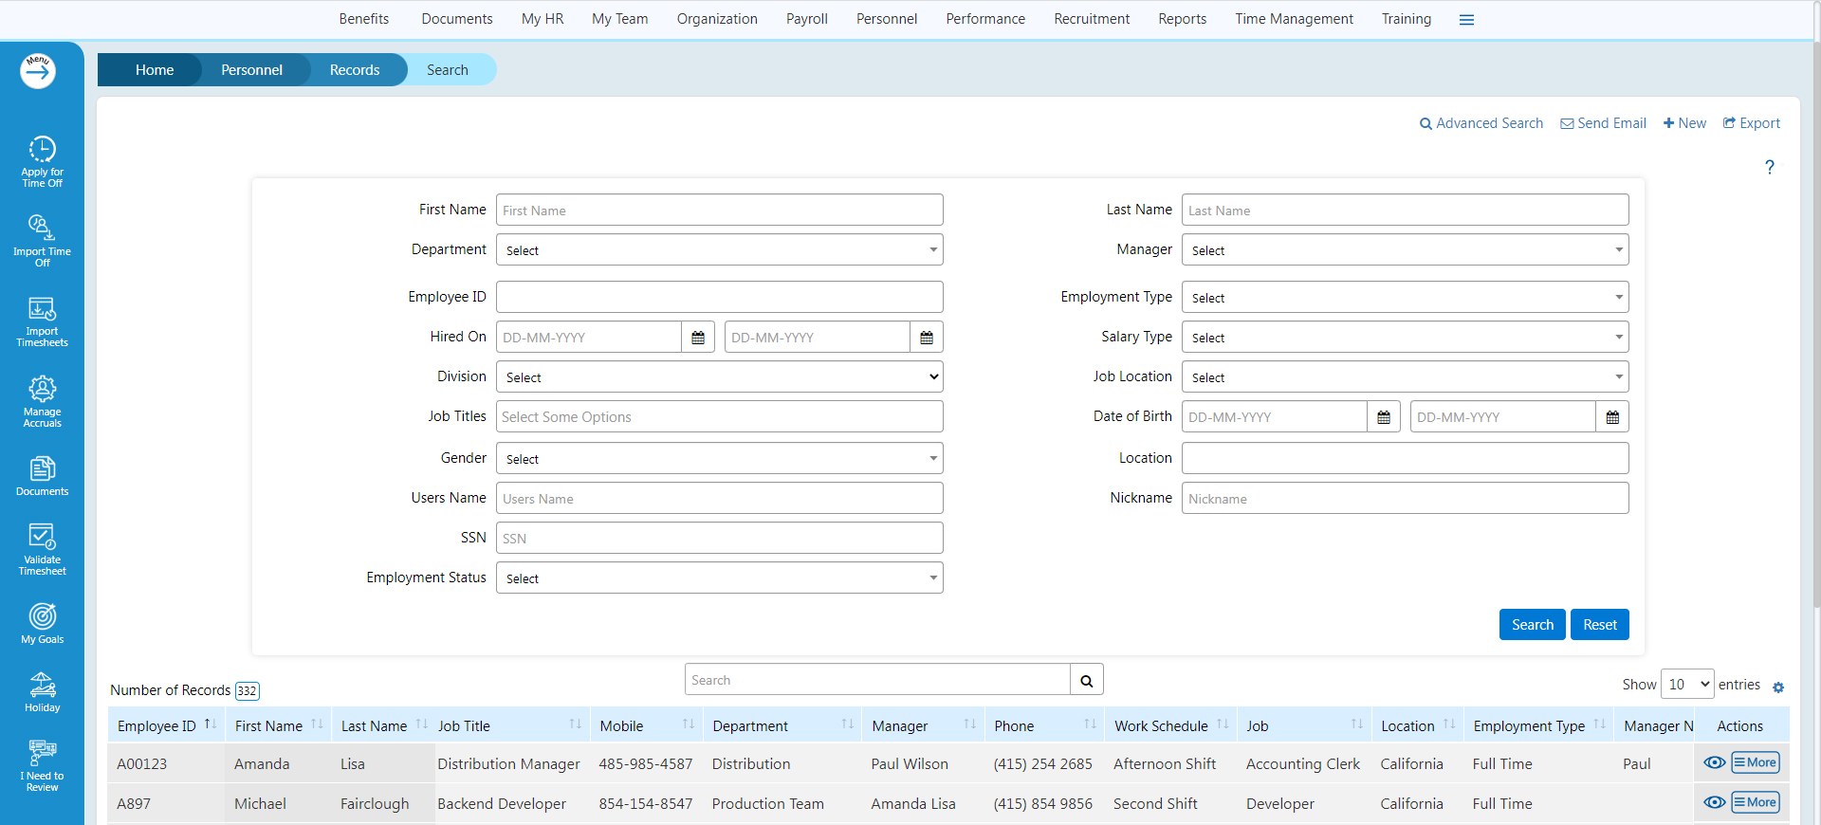The image size is (1821, 825).
Task: Click into the First Name field
Action: click(719, 211)
